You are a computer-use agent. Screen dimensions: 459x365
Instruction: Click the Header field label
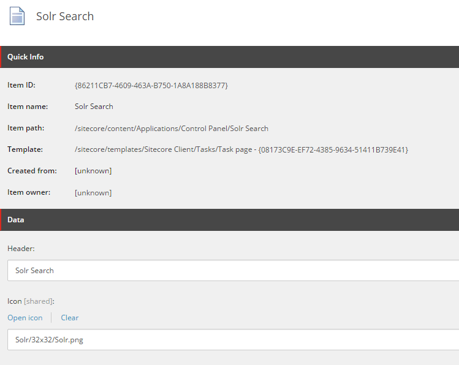[21, 248]
